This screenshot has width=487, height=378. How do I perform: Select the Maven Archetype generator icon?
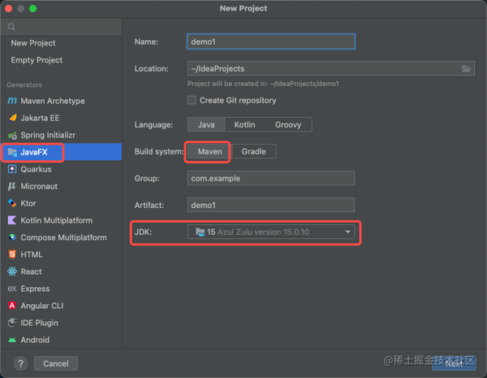pos(12,101)
